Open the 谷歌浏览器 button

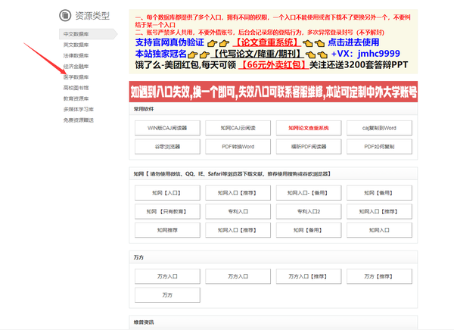pos(167,147)
